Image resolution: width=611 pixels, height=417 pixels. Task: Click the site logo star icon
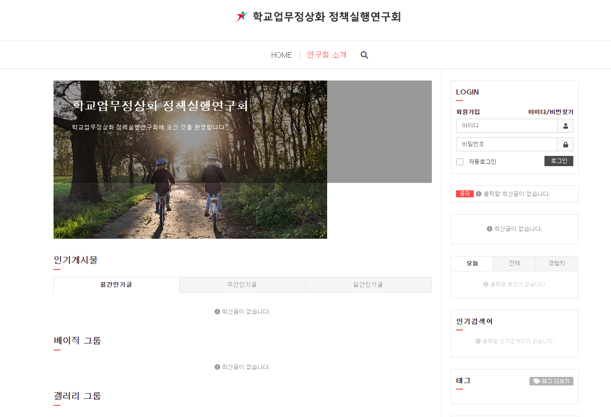242,17
